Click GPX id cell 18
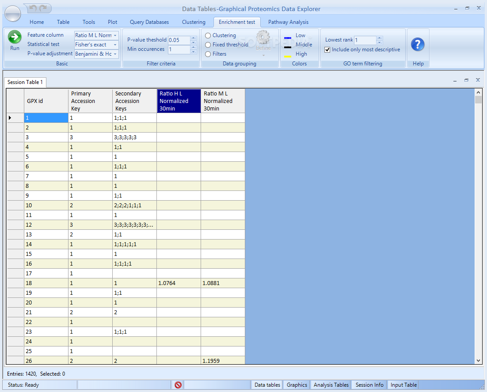The image size is (487, 392). click(x=46, y=283)
